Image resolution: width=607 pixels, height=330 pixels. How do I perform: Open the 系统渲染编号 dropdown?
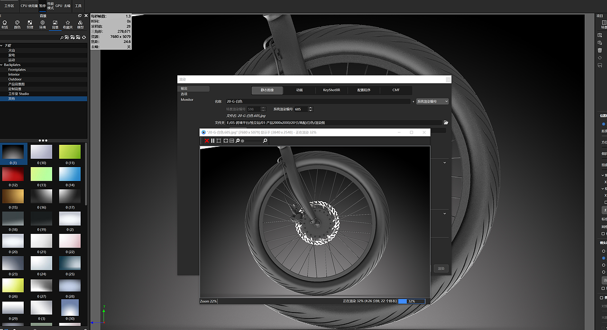tap(432, 101)
